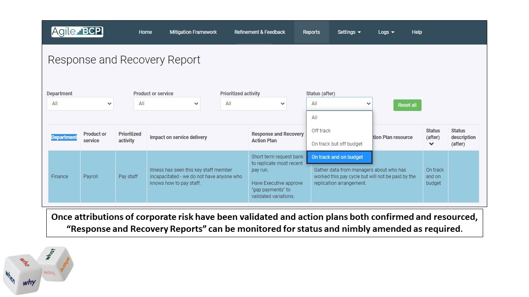Pick 'On track and on budget' option

337,157
